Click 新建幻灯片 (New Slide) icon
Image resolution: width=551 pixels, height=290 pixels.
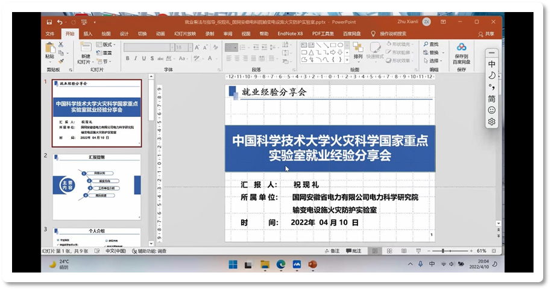(85, 48)
